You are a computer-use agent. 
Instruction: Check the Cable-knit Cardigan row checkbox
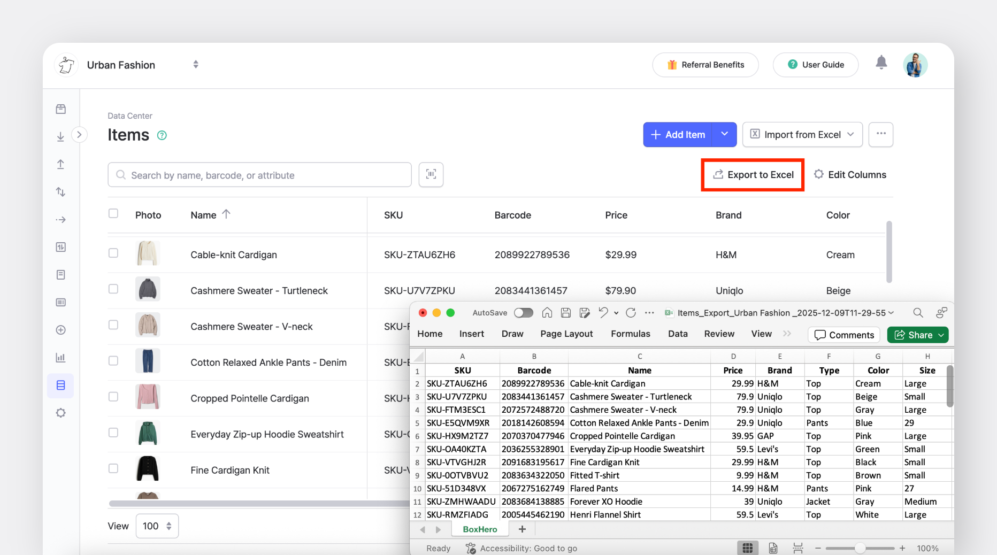click(x=113, y=253)
